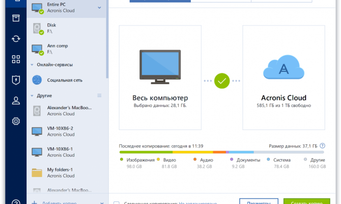
Task: Click the Выбрано данных: 28,1 ГБ text
Action: pos(160,106)
